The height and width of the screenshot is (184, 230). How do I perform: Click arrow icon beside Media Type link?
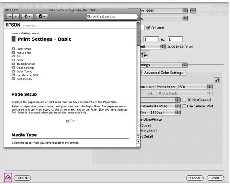click(x=13, y=52)
